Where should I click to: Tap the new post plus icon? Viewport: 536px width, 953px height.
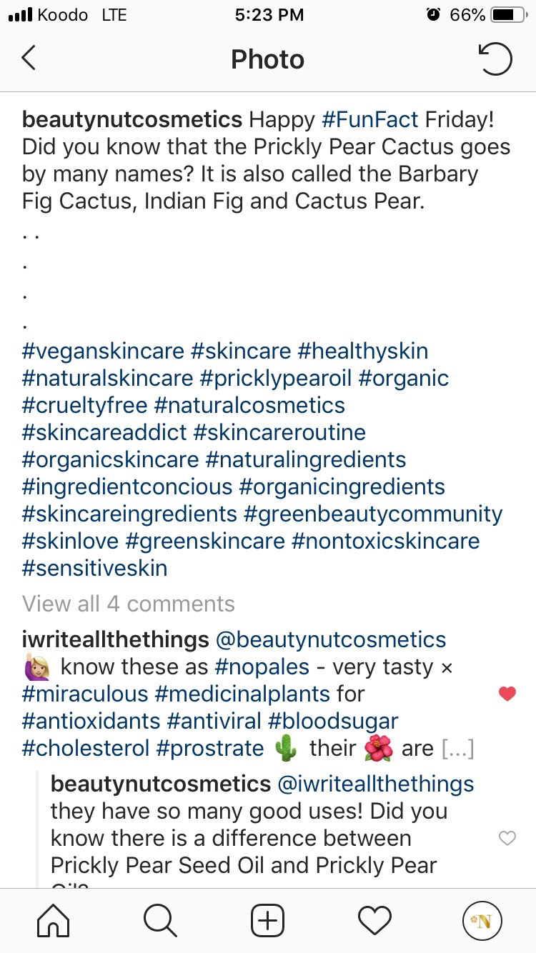tap(268, 920)
